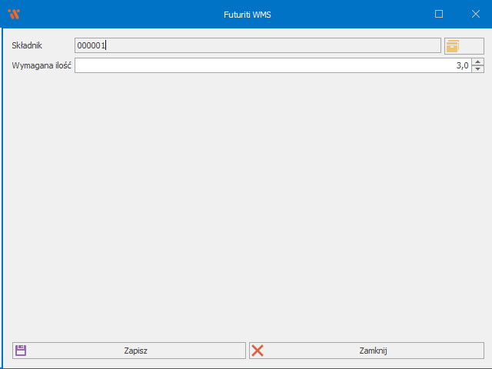Open component picker via archive box icon

point(453,46)
